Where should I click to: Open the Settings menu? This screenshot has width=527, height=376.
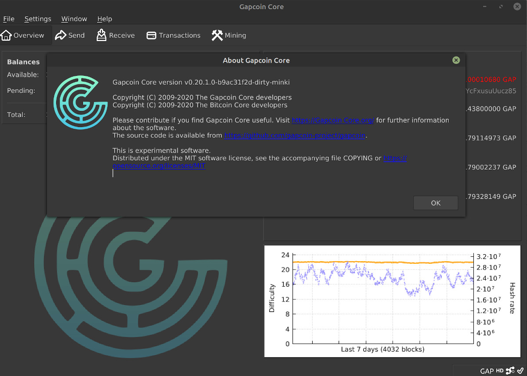(38, 19)
